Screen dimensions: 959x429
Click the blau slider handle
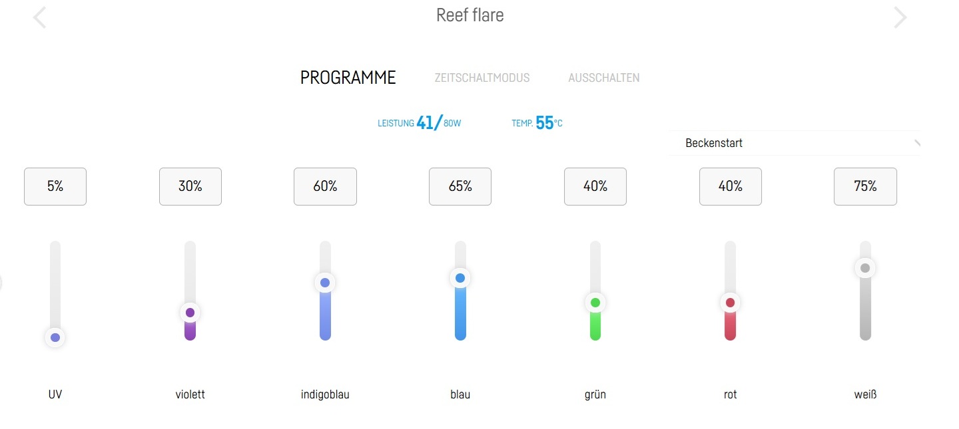[x=460, y=278]
